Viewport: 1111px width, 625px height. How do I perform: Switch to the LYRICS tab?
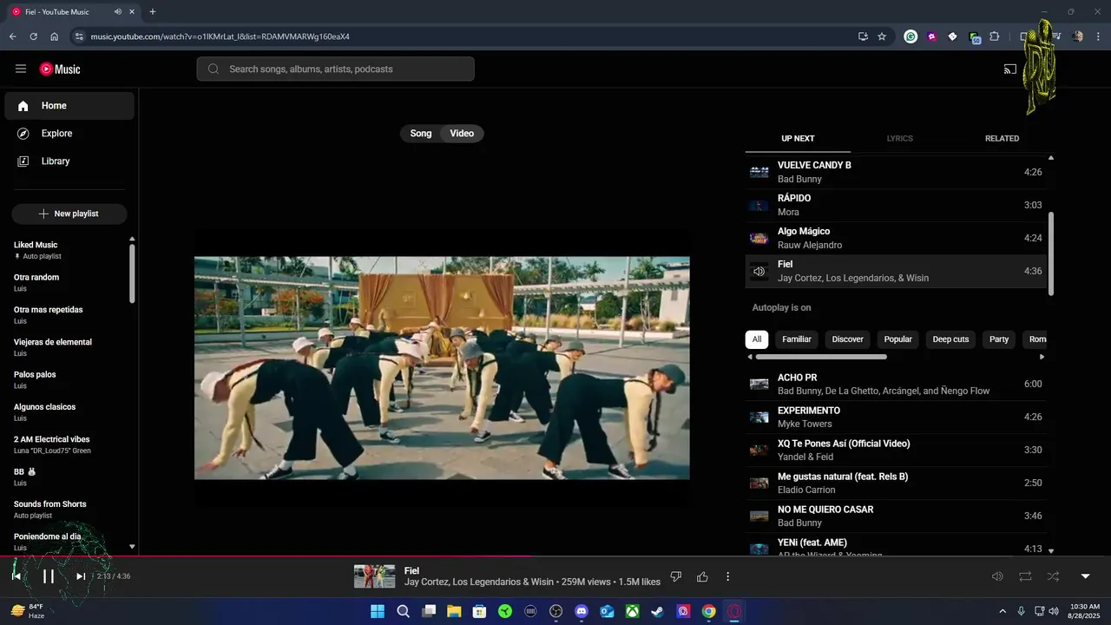tap(899, 139)
